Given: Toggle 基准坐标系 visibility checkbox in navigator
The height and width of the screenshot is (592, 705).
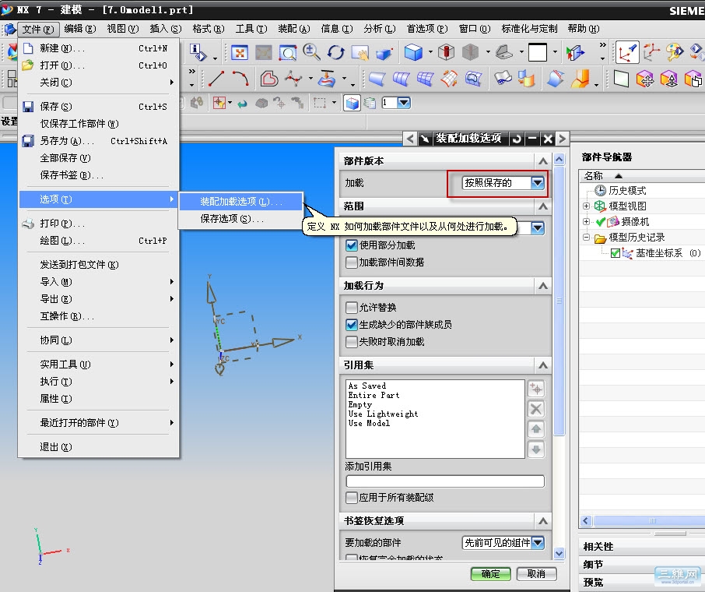Looking at the screenshot, I should pyautogui.click(x=616, y=253).
